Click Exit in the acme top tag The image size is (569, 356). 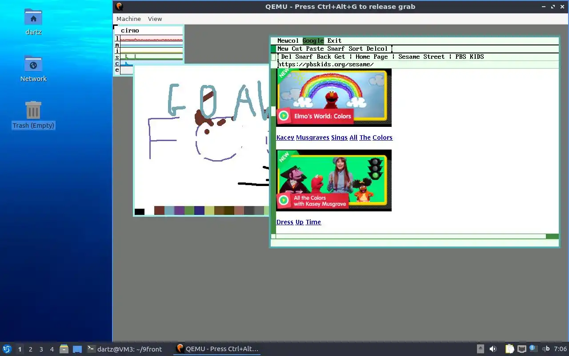click(334, 40)
